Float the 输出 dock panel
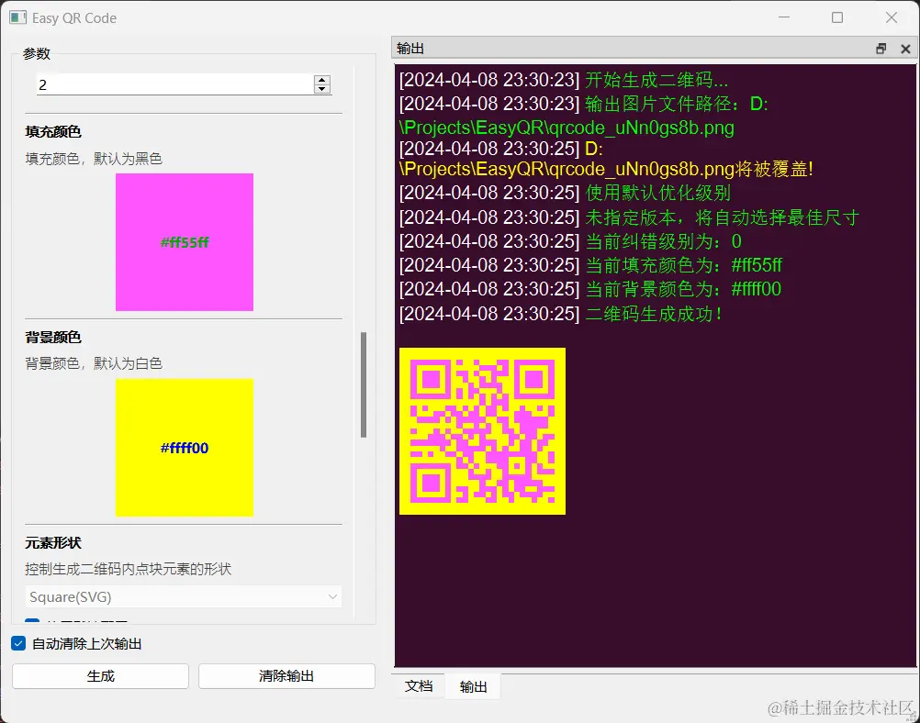This screenshot has height=723, width=920. point(881,49)
